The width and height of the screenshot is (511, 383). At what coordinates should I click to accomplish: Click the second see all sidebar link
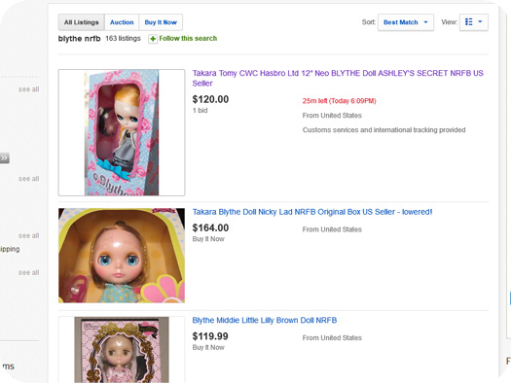[28, 179]
